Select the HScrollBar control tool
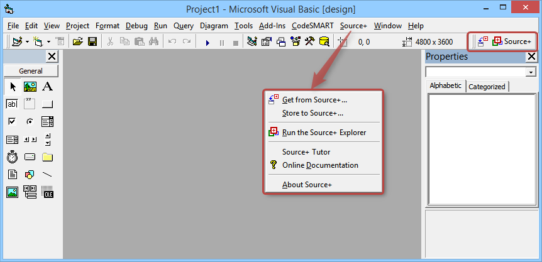Image resolution: width=542 pixels, height=262 pixels. pos(30,139)
